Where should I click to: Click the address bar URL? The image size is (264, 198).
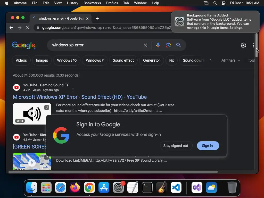(106, 28)
